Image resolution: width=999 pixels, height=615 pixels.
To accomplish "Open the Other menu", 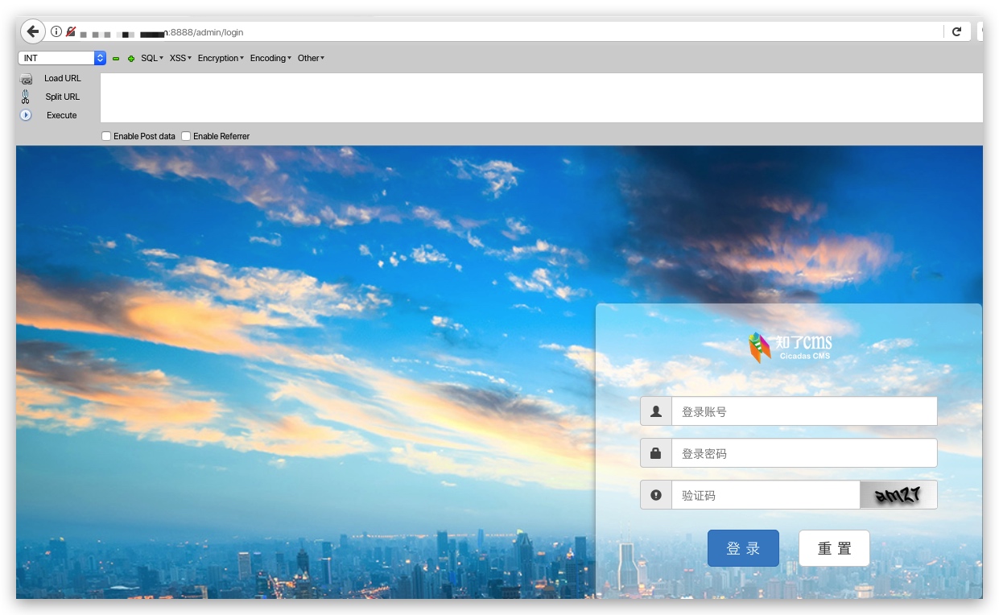I will [311, 58].
